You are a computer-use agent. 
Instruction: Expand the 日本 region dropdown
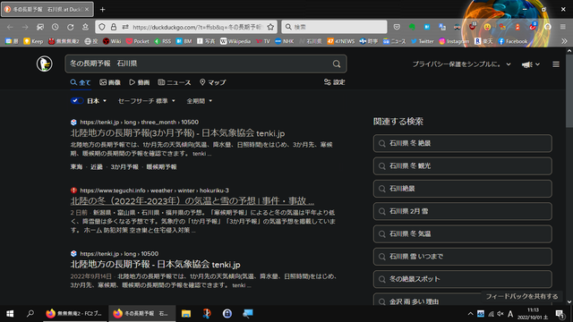point(97,101)
